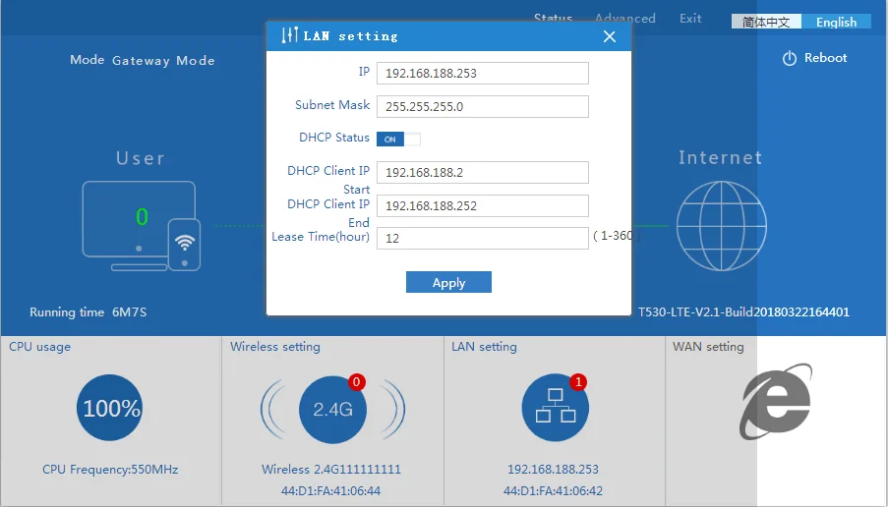Click the IP address input field
Viewport: 888px width, 507px height.
[x=482, y=74]
